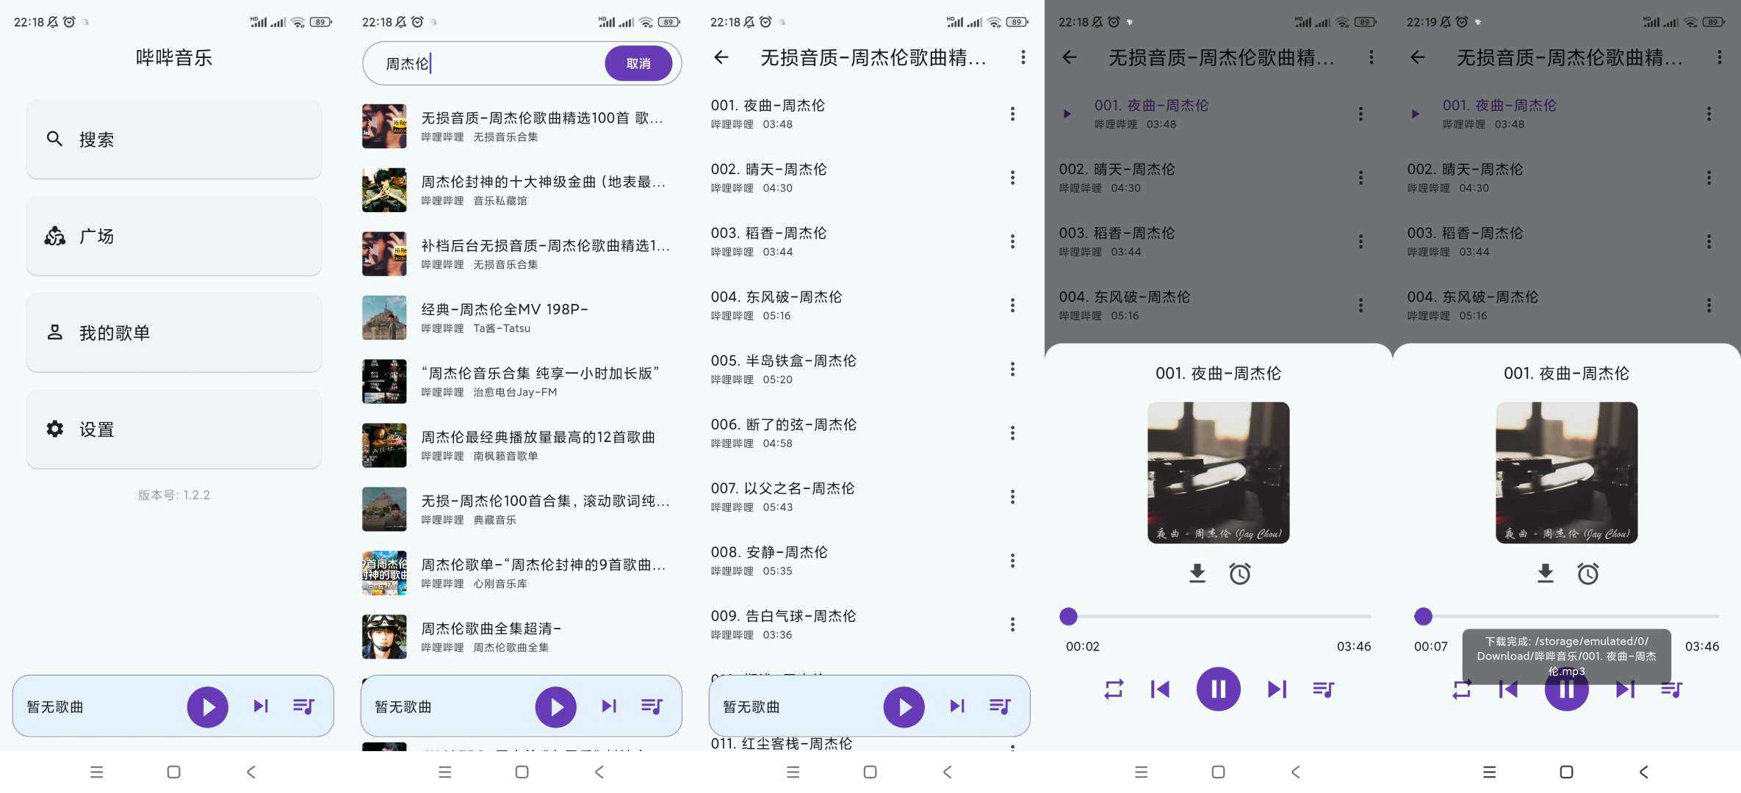This screenshot has height=793, width=1741.
Task: Skip to previous track in player at 00:02
Action: pos(1160,689)
